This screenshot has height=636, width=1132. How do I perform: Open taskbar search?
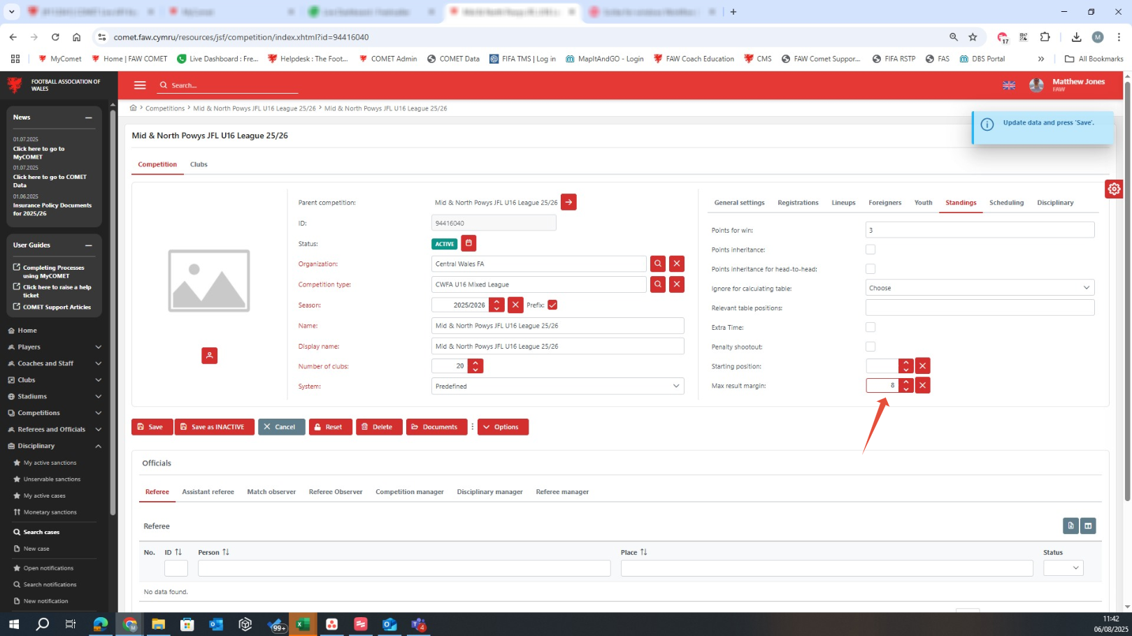[x=43, y=624]
